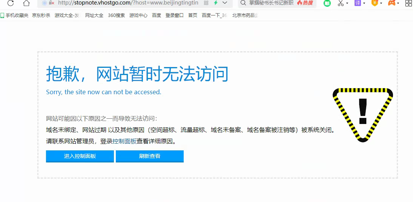Click the orange game controller icon

392,3
